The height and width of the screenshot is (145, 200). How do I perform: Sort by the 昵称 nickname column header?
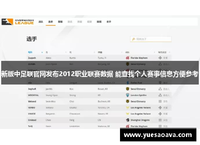tap(30, 52)
